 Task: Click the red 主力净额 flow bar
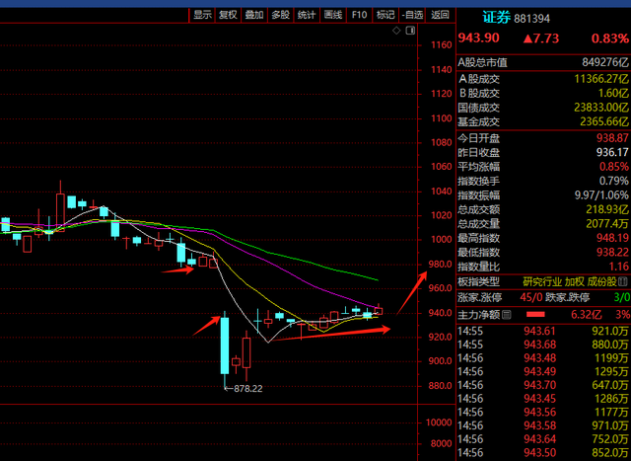[535, 314]
